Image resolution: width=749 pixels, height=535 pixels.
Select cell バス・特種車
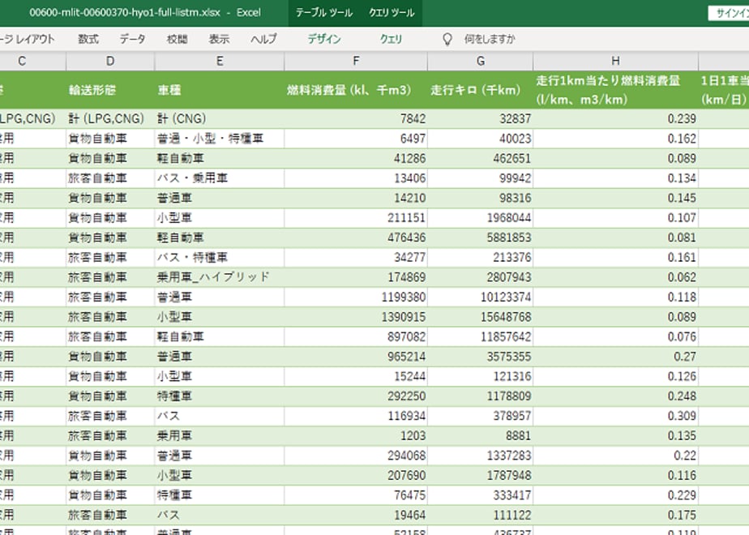tap(219, 258)
